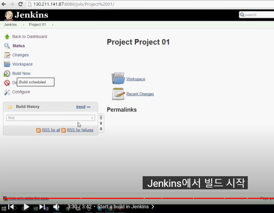Image resolution: width=274 pixels, height=213 pixels.
Task: Collapse build history via the trend minus icon
Action: [89, 107]
